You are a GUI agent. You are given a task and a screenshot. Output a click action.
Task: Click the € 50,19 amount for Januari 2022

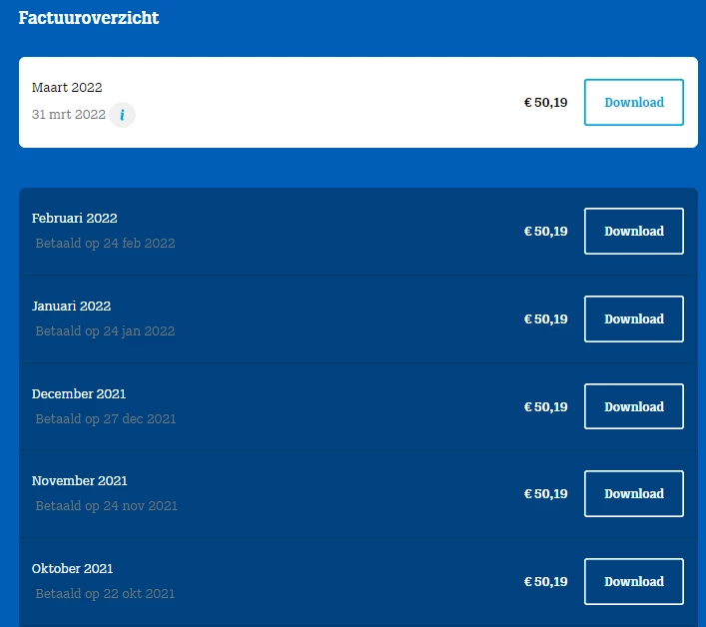[x=545, y=319]
